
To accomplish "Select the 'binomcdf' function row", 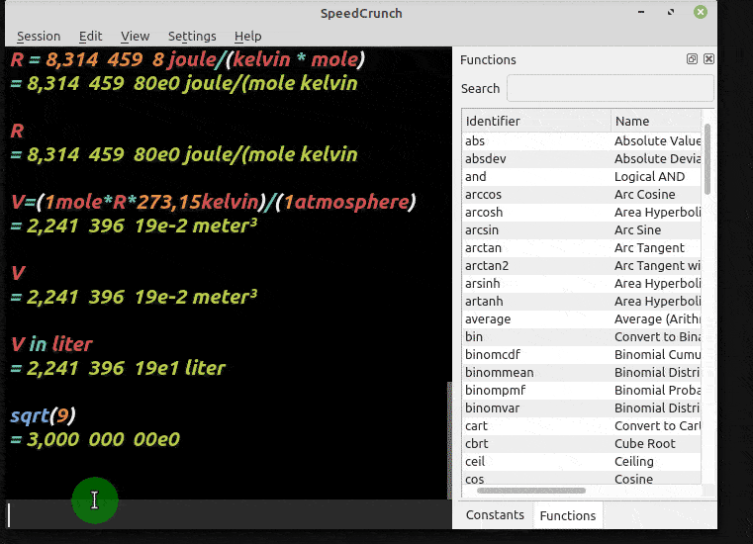I will [x=582, y=354].
